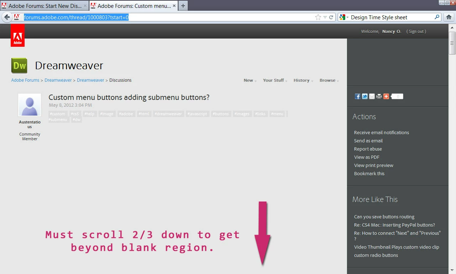Image resolution: width=456 pixels, height=274 pixels.
Task: Open new tab with plus button
Action: click(183, 6)
